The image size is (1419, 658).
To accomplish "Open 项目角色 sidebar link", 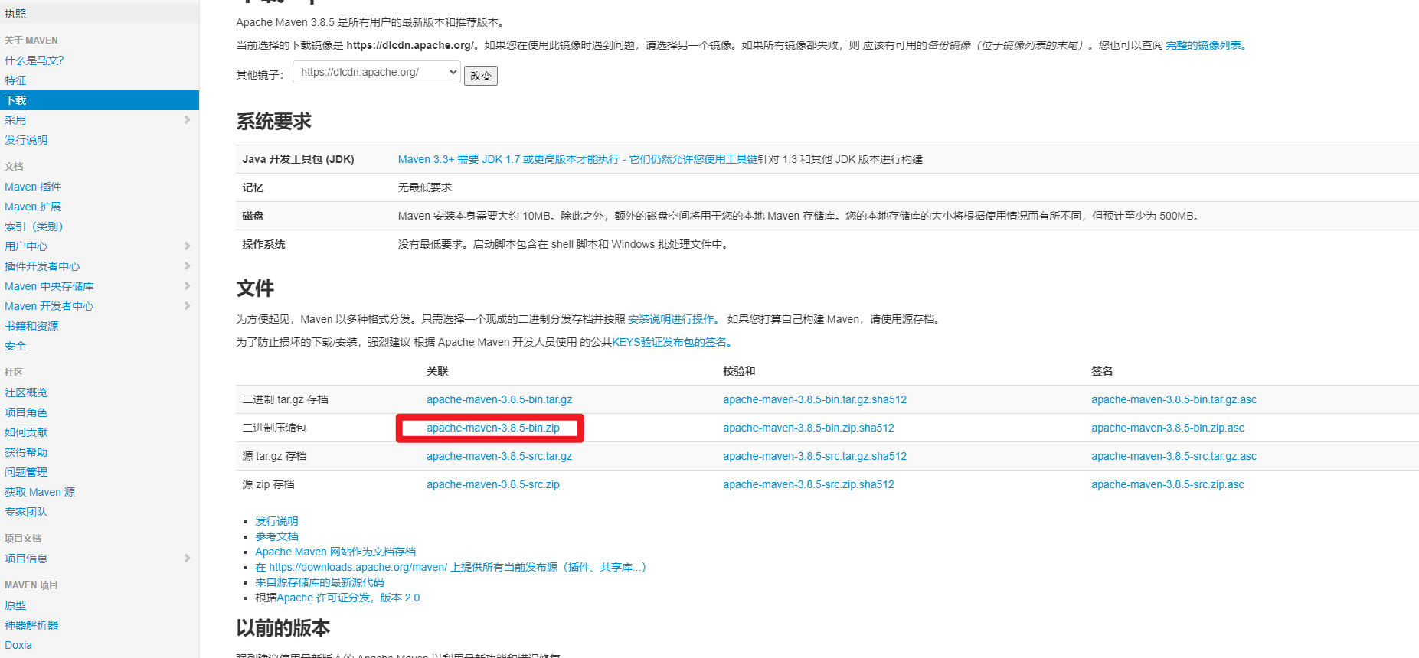I will (26, 412).
